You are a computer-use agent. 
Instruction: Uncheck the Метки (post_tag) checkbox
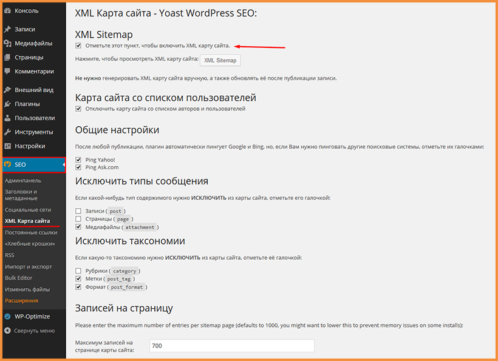tap(78, 279)
